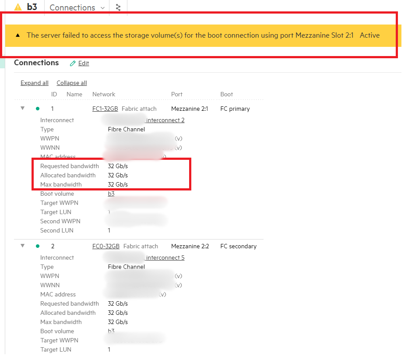
Task: Click the green status dot for connection 2
Action: pos(38,246)
